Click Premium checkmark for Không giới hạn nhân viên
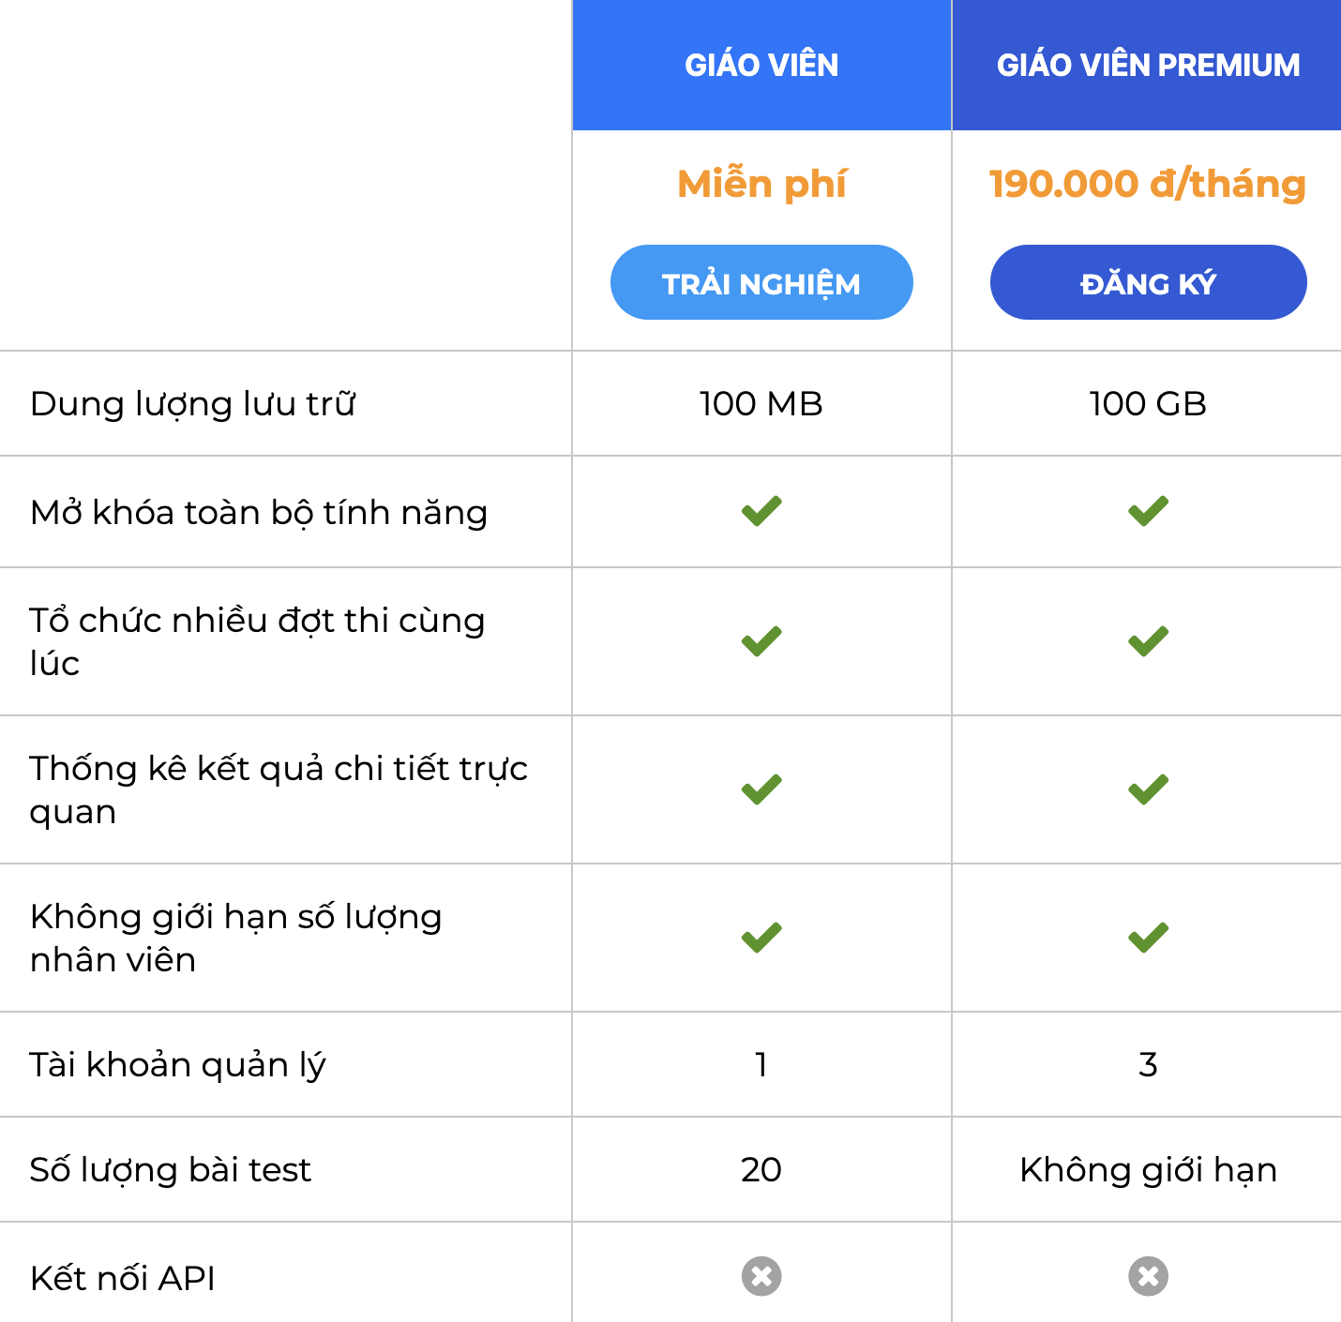This screenshot has width=1341, height=1322. (1148, 938)
